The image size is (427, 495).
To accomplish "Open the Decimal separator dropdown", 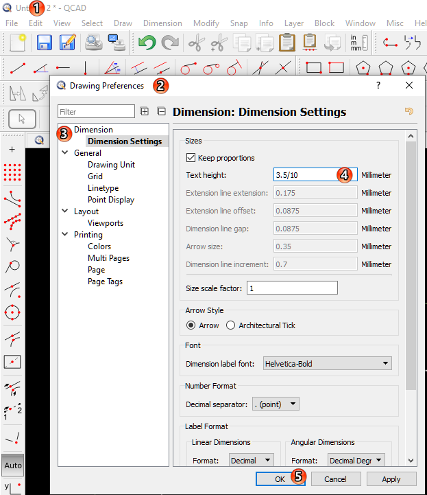I will [x=276, y=404].
